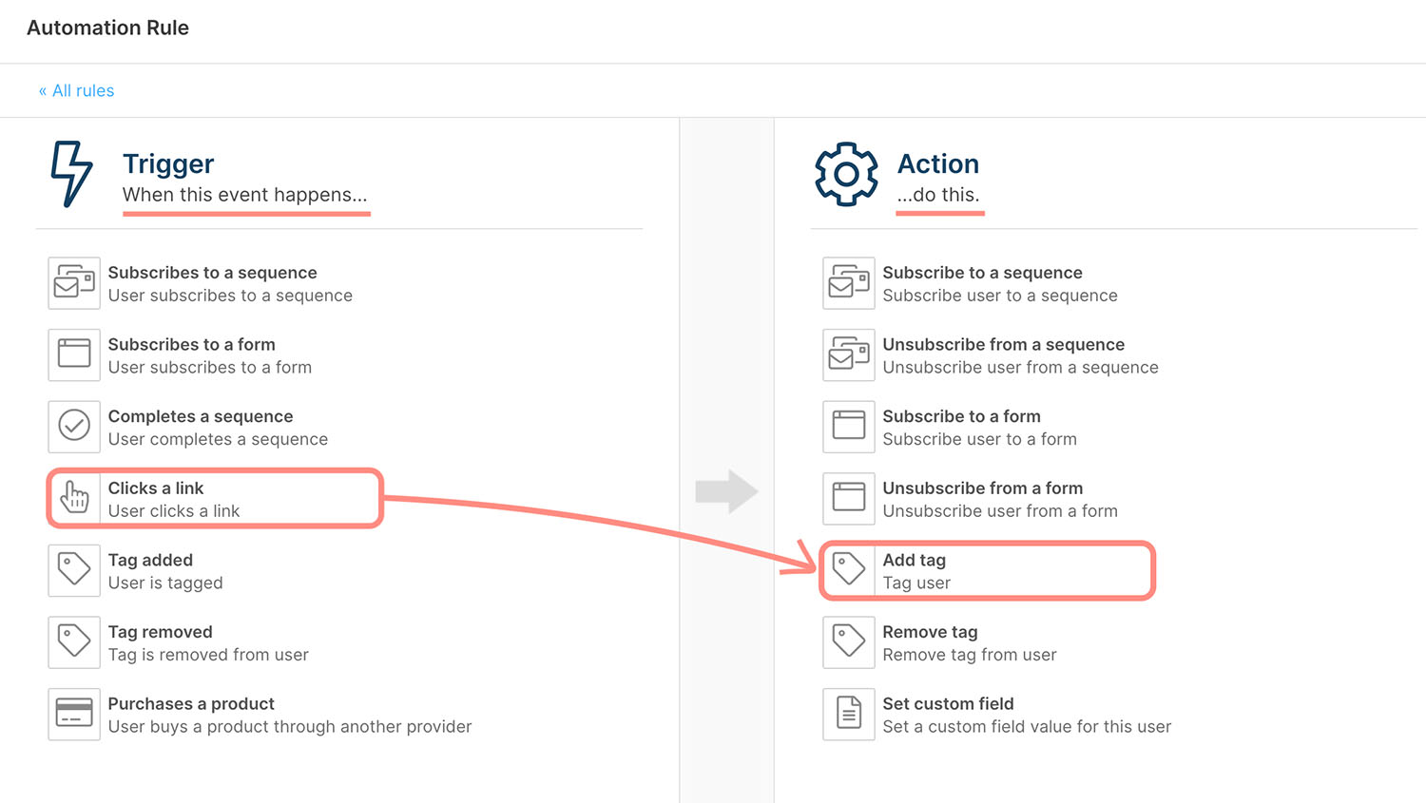Click 'Subscribe user to a form' description
1426x803 pixels.
(979, 439)
